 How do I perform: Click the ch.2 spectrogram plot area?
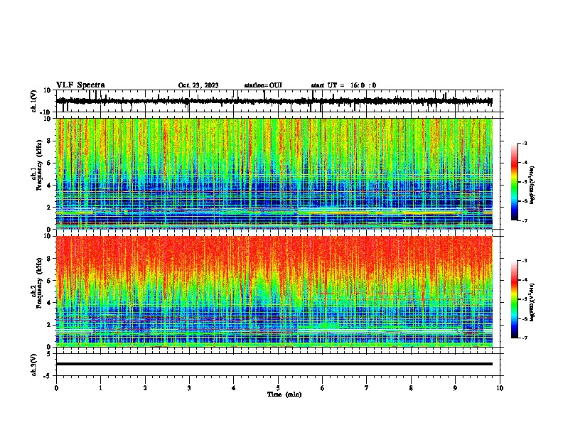[274, 291]
